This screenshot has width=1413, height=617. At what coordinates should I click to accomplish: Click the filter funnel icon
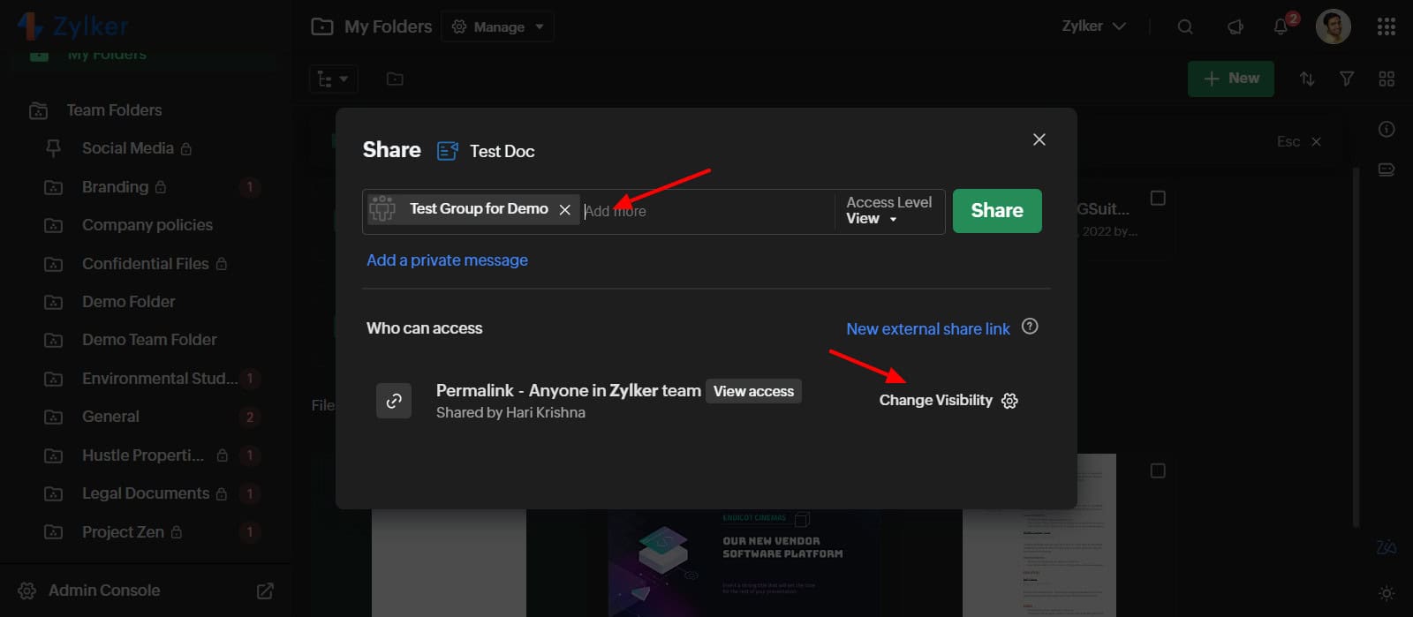(x=1347, y=79)
